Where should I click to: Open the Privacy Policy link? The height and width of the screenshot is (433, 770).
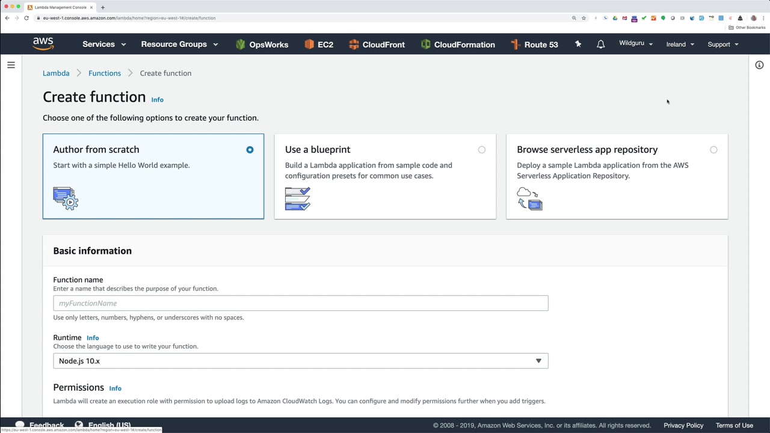pyautogui.click(x=683, y=425)
